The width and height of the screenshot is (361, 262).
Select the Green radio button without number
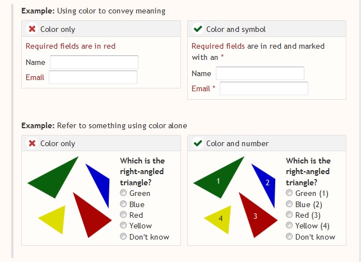coord(123,194)
